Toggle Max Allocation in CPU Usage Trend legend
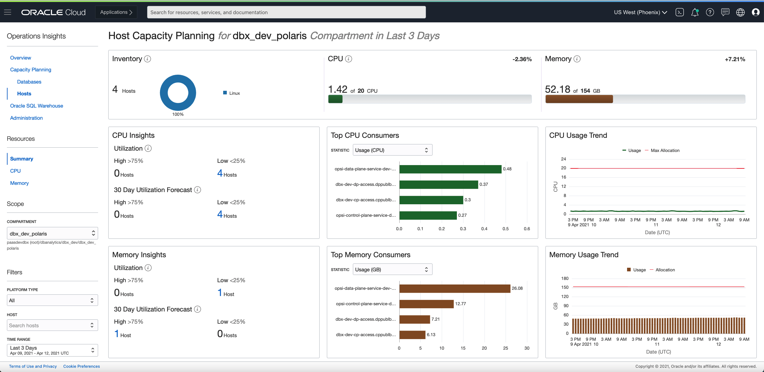Image resolution: width=764 pixels, height=372 pixels. tap(665, 150)
